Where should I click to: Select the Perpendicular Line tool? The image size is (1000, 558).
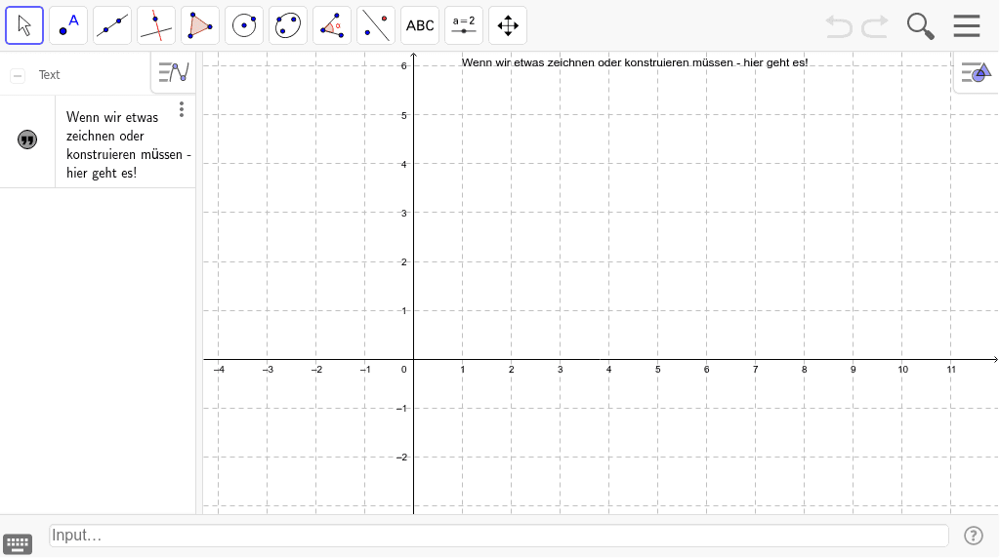[x=156, y=25]
